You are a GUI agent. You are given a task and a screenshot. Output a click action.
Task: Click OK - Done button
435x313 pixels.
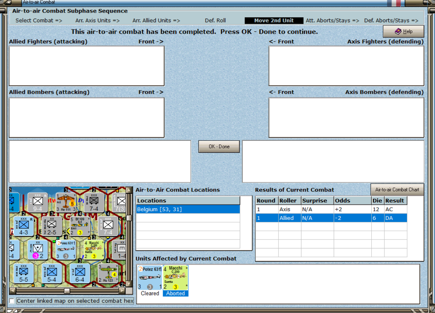pos(219,146)
